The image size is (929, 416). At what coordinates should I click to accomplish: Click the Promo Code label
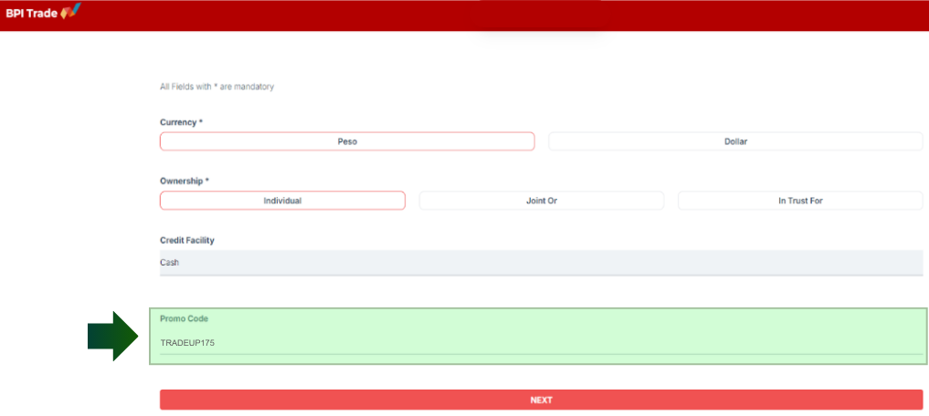(x=184, y=318)
